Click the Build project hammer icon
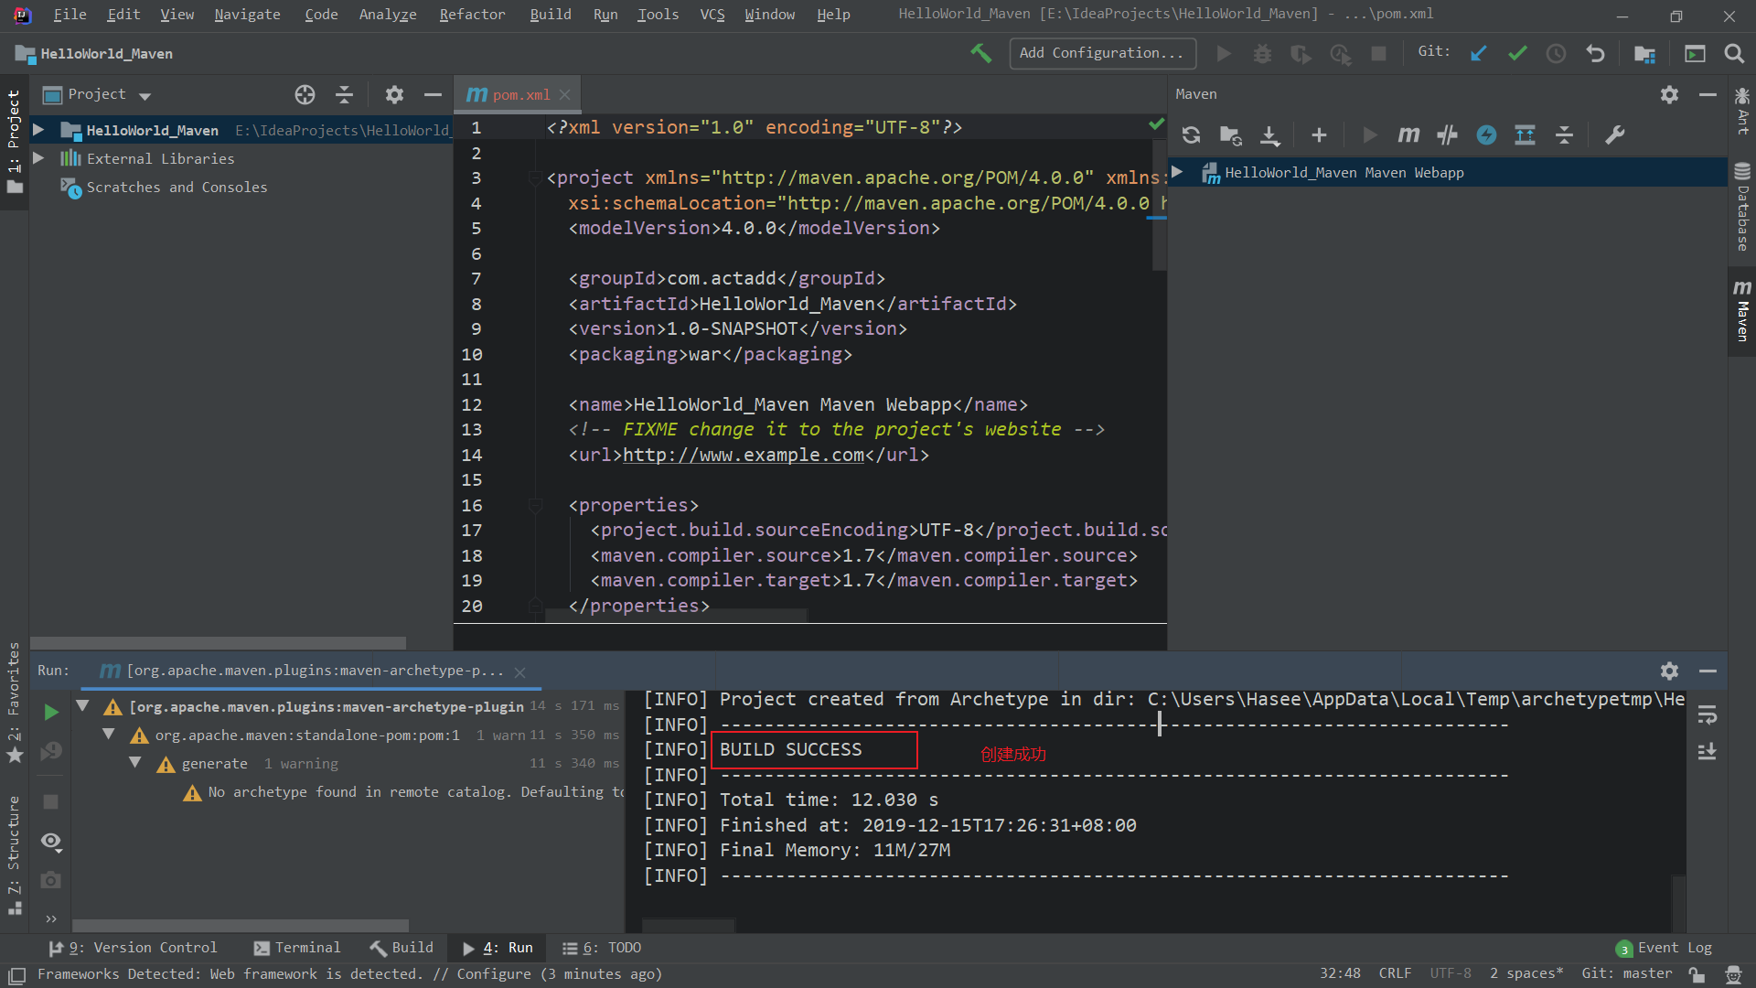Image resolution: width=1756 pixels, height=988 pixels. pyautogui.click(x=980, y=53)
